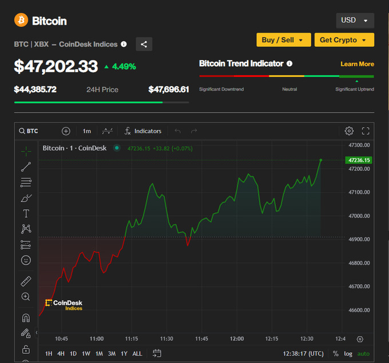This screenshot has height=363, width=389.
Task: Click the 4.49% change value
Action: coord(124,66)
